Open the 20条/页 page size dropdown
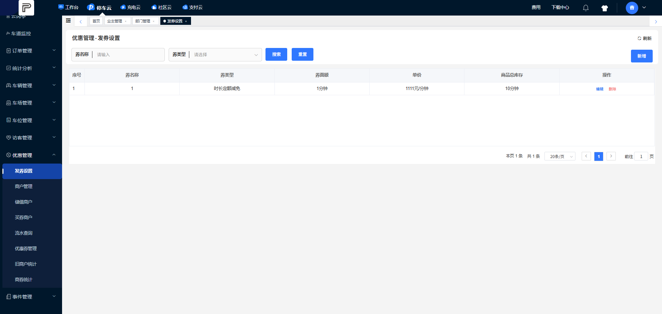The image size is (662, 314). point(560,157)
